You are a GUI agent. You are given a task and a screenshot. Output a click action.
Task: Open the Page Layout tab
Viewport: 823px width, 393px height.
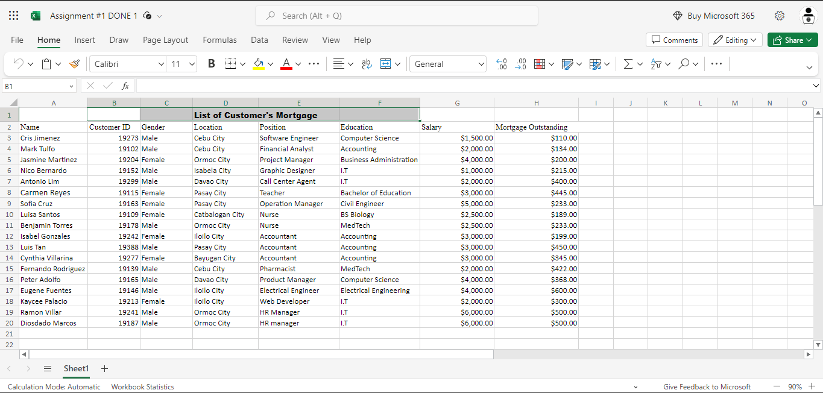point(166,40)
